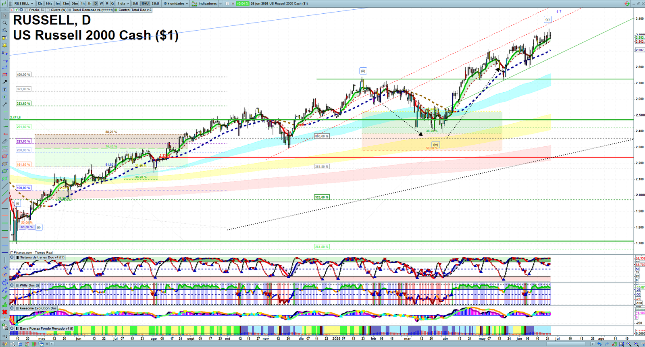645x347 pixels.
Task: Select the 1h timeframe
Action: pos(83,3)
